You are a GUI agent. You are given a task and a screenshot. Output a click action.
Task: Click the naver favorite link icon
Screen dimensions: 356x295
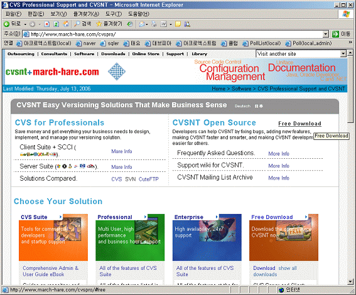click(78, 43)
